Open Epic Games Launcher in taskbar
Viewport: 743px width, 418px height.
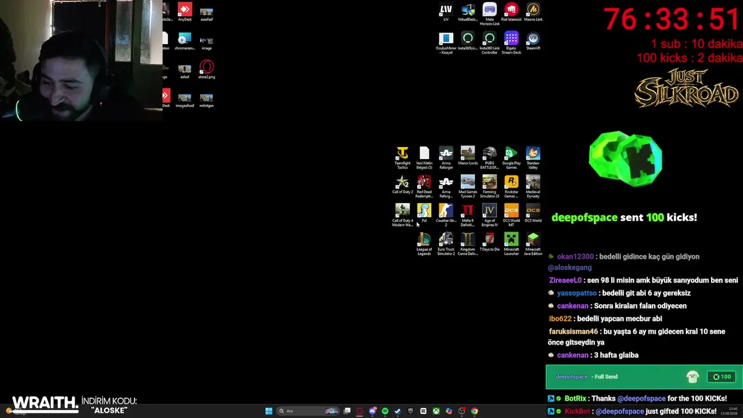(411, 411)
